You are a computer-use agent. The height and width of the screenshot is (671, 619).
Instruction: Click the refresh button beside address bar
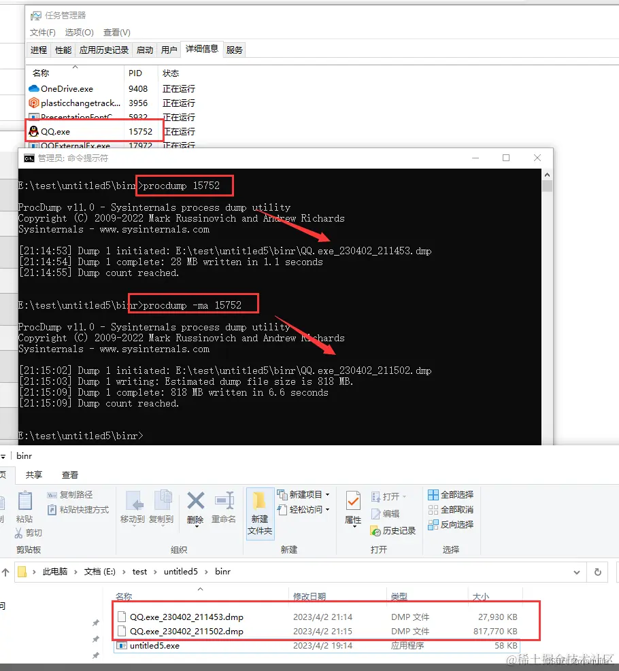[x=598, y=572]
